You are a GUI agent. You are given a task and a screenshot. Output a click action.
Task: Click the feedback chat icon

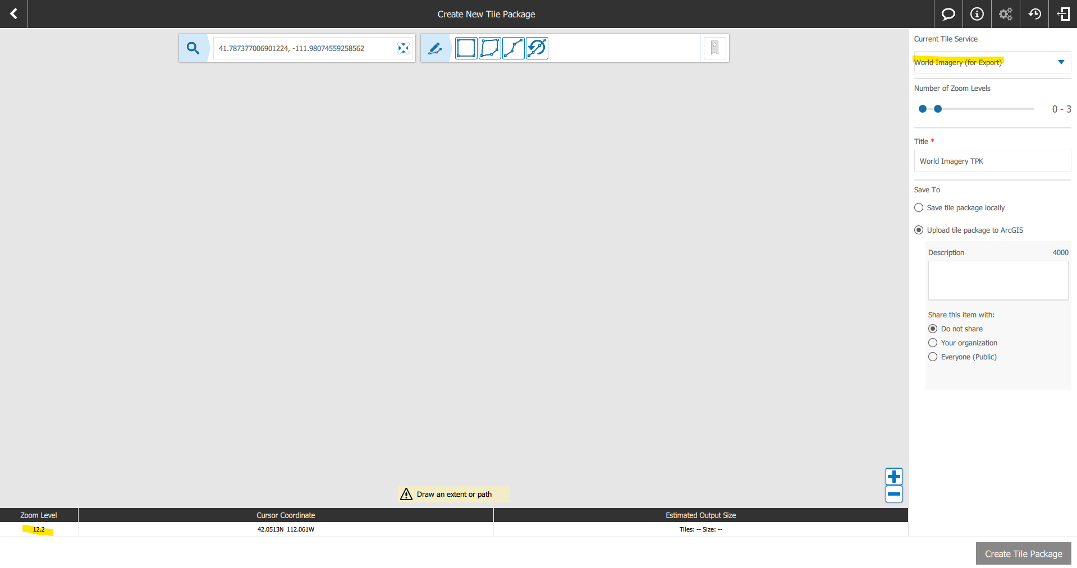[x=948, y=14]
